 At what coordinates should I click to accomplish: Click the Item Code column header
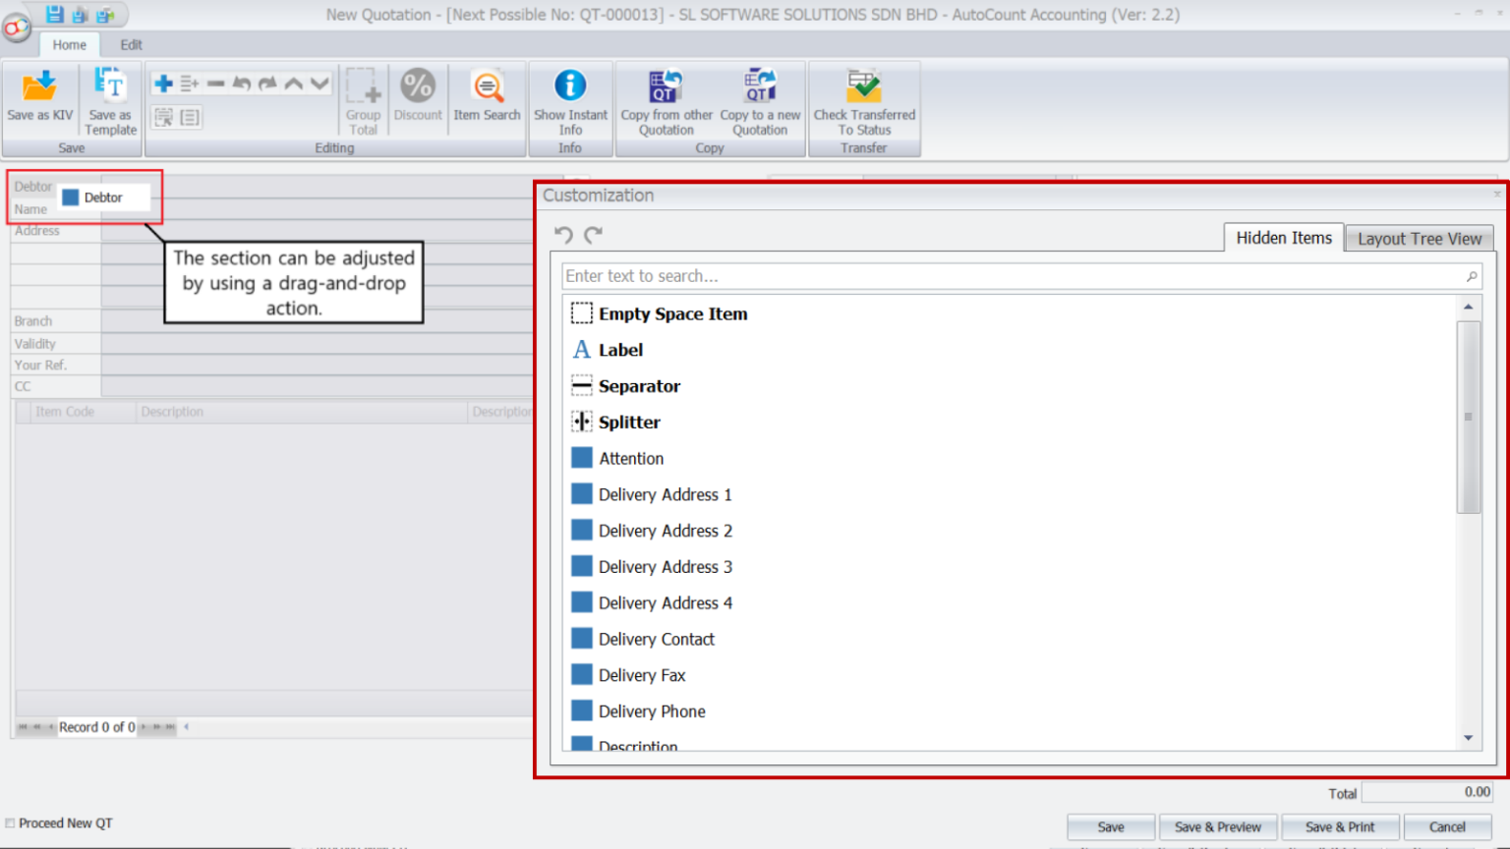84,412
